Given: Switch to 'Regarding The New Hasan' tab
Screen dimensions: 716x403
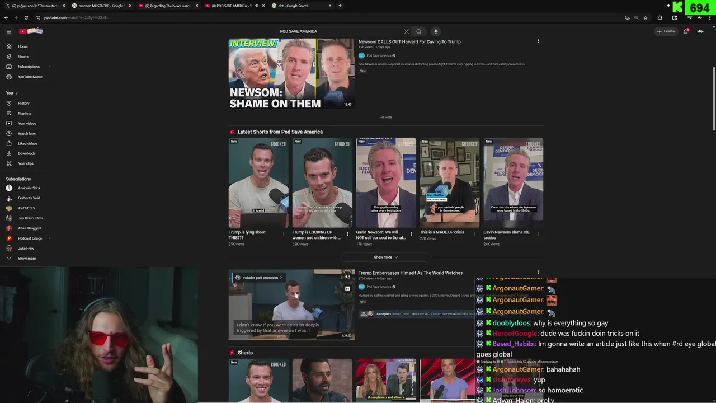Looking at the screenshot, I should click(x=167, y=6).
